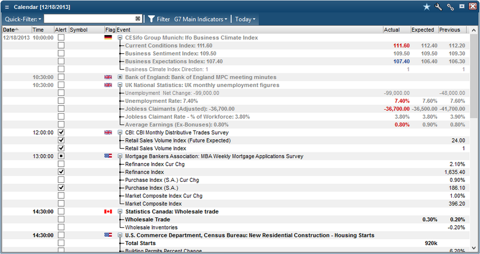480x254 pixels.
Task: Expand the Bank of England MPC meeting minutes
Action: pyautogui.click(x=120, y=77)
